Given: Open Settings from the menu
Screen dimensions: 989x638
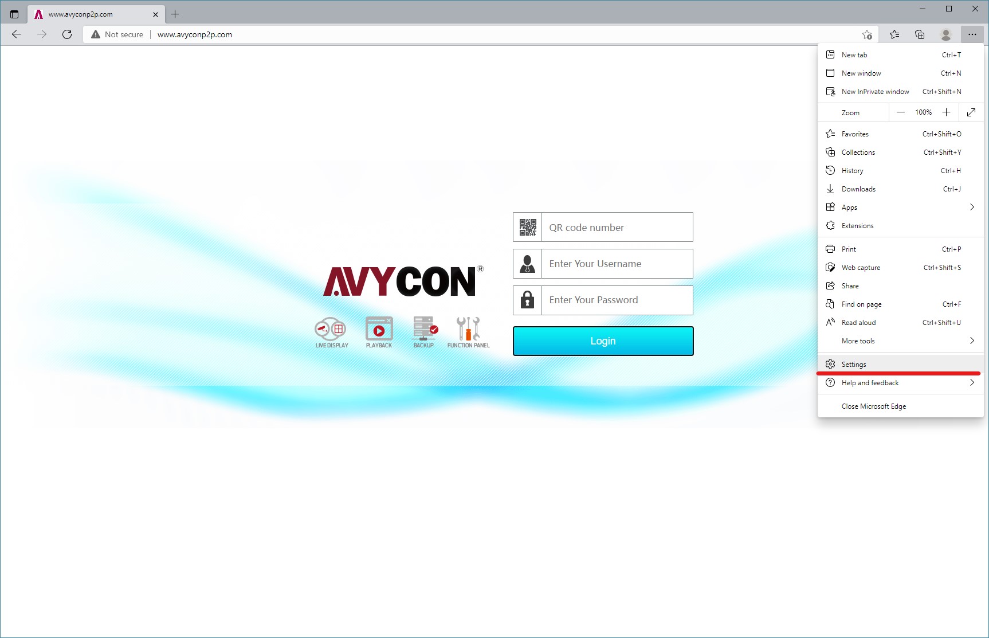Looking at the screenshot, I should pos(901,365).
